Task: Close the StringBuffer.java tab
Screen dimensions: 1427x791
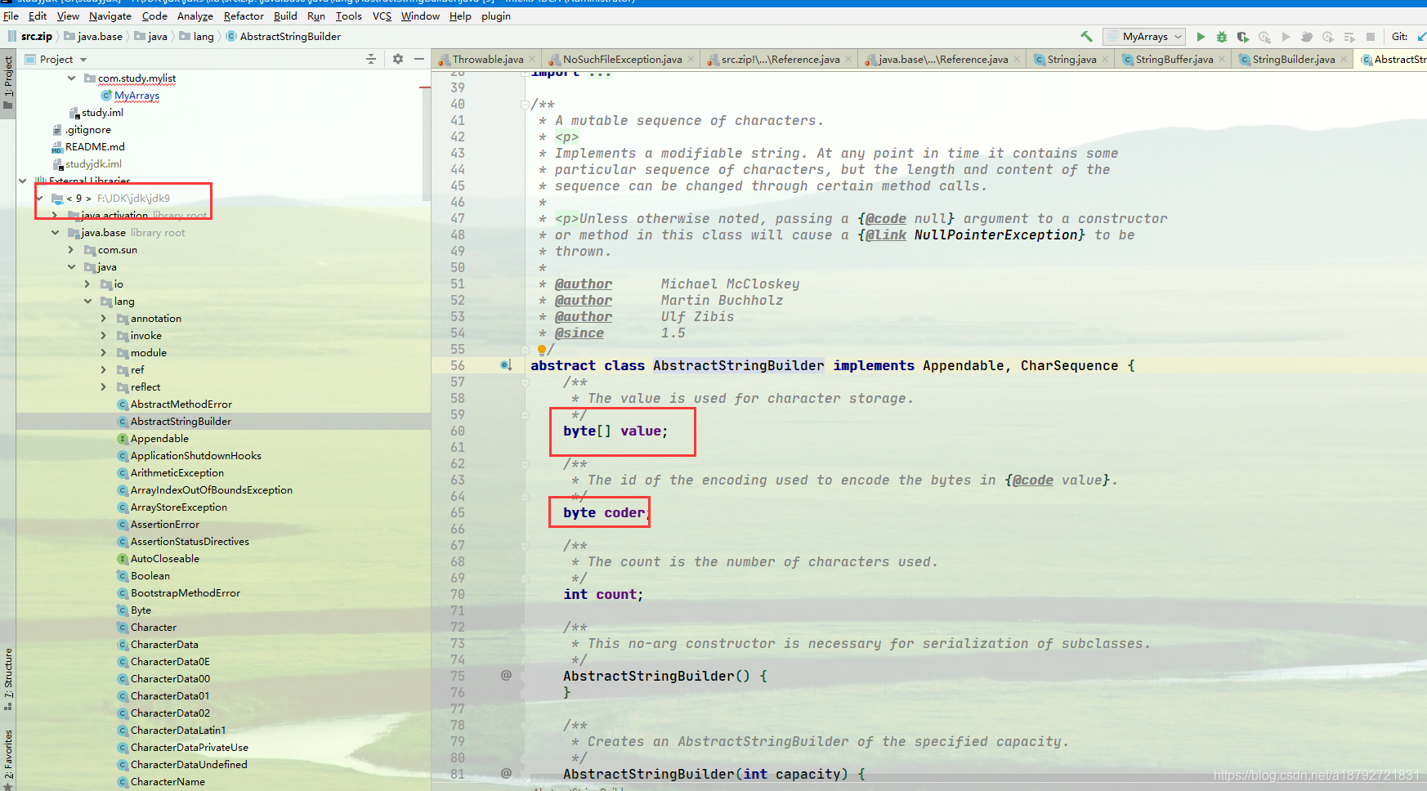Action: click(x=1222, y=59)
